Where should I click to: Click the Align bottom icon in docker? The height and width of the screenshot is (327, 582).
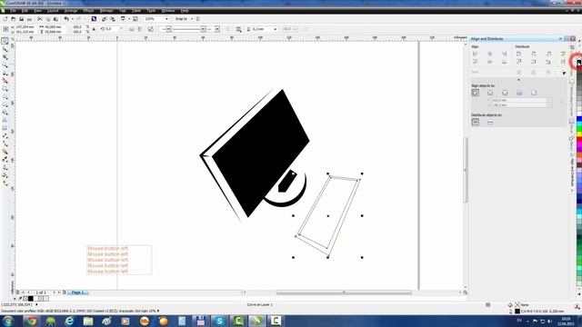point(505,62)
